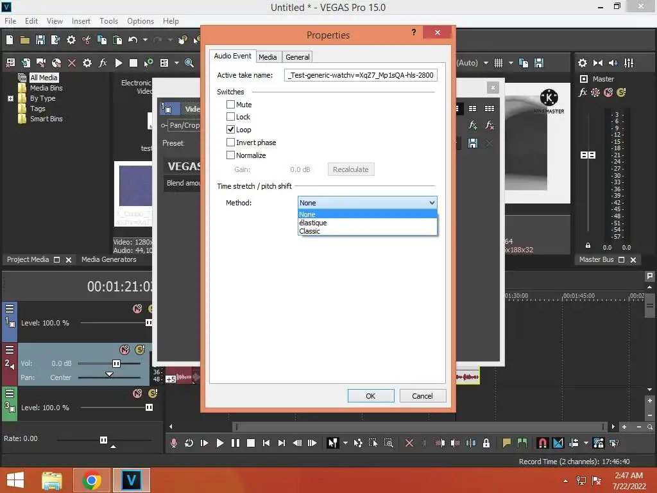Open the Undo history dropdown arrow
Image resolution: width=657 pixels, height=493 pixels.
coord(145,40)
